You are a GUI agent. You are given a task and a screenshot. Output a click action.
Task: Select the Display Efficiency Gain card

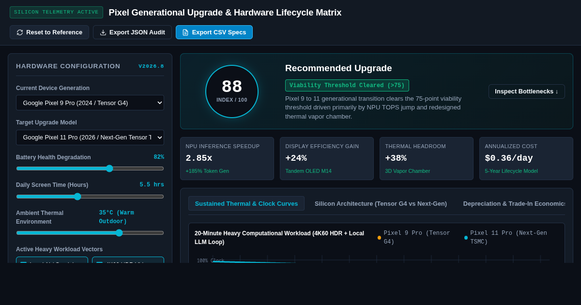pyautogui.click(x=327, y=159)
